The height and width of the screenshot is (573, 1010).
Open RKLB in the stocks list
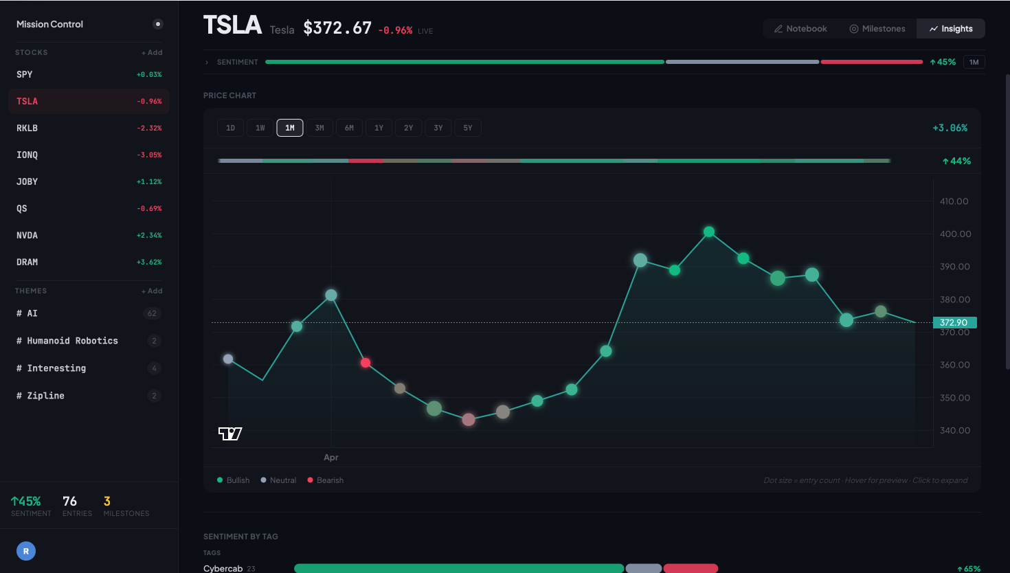[x=89, y=128]
